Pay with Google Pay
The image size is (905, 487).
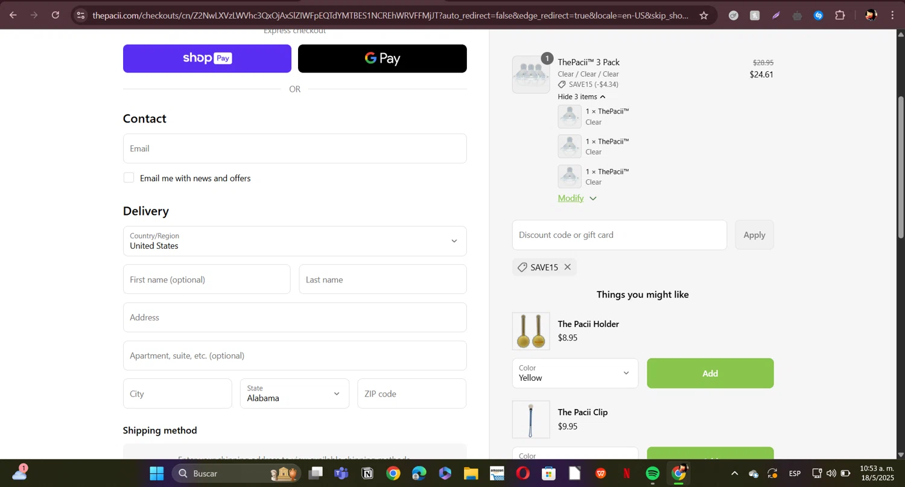[x=383, y=59]
